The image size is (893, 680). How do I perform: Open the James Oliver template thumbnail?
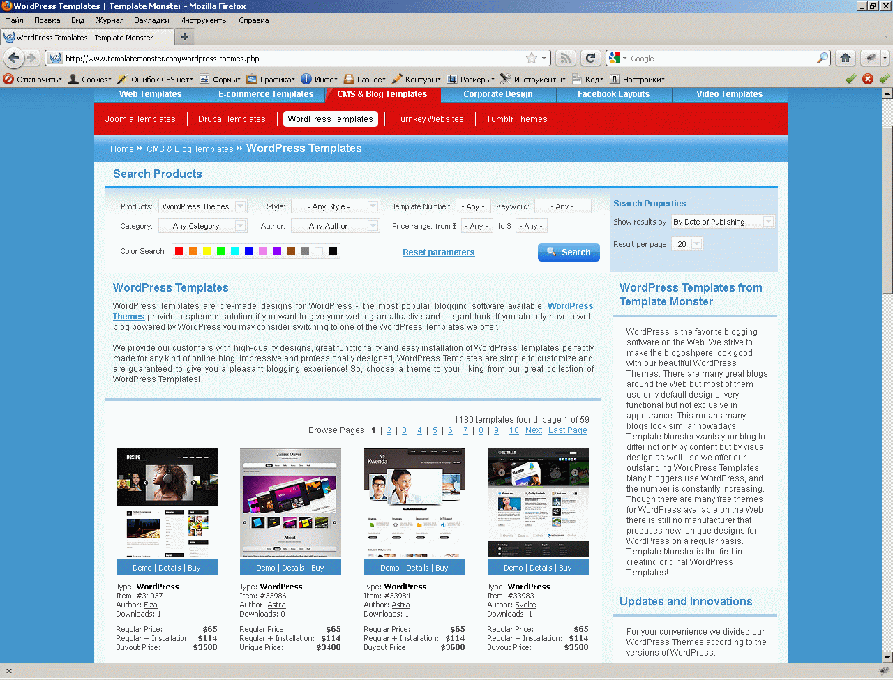coord(290,503)
